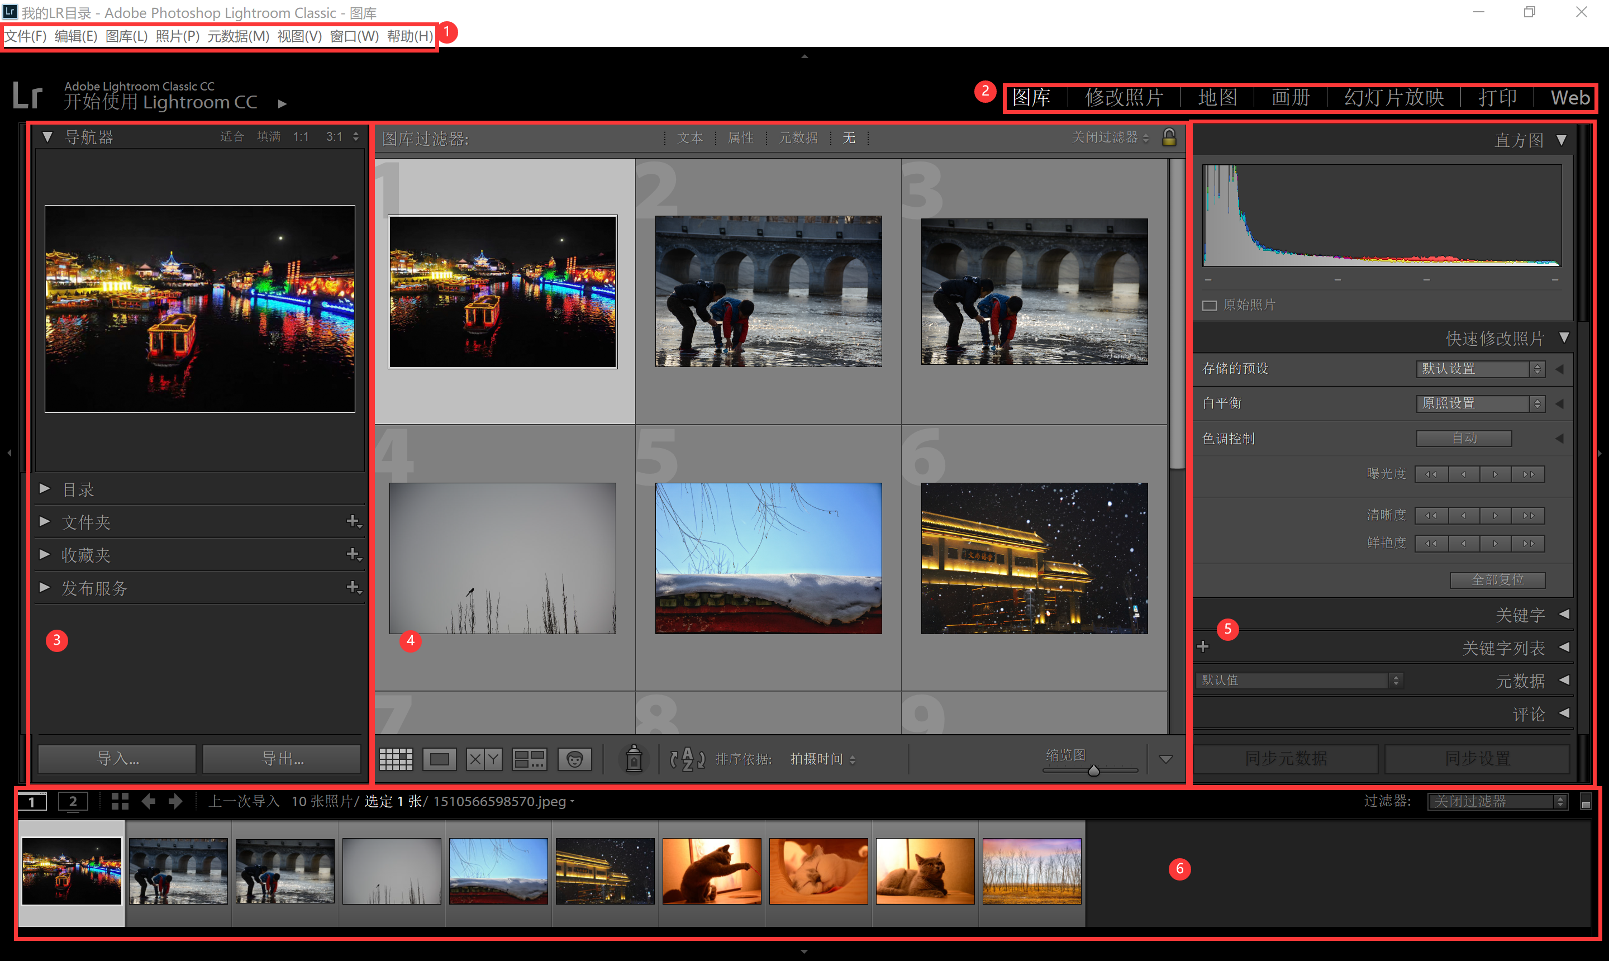The height and width of the screenshot is (961, 1609).
Task: Add publish service with plus icon
Action: 354,587
